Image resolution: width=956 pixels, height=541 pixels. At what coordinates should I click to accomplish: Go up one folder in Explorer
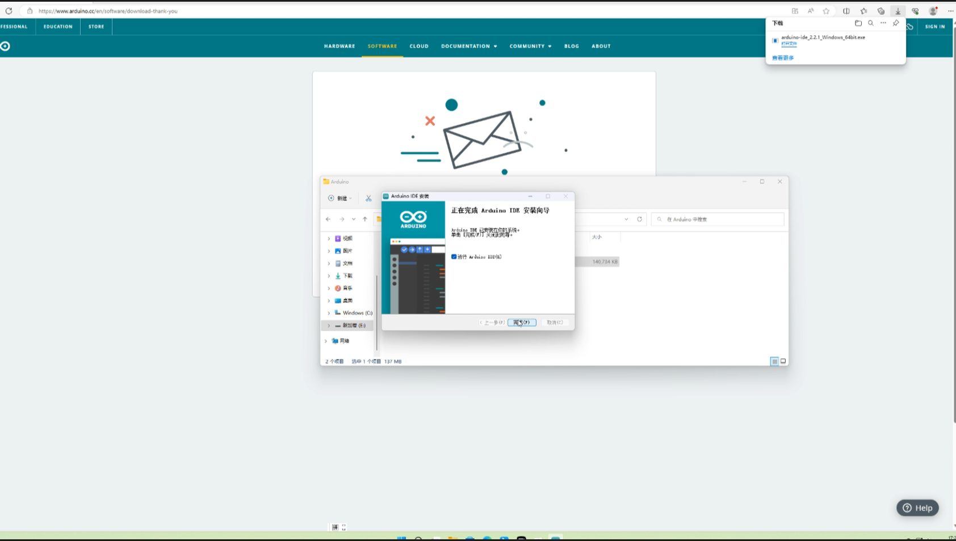365,219
